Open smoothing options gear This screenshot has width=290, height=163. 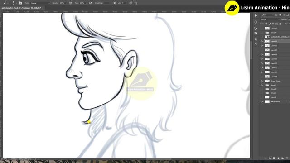[115, 3]
